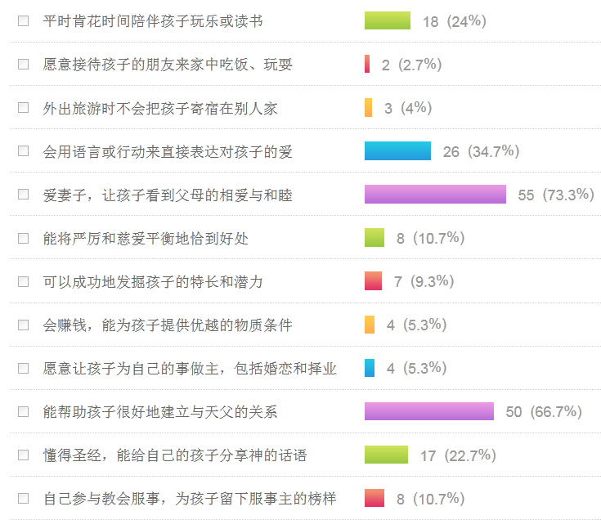Tick the 愿意接待孩子的朋友来家中吃饭、玩耍 checkbox
The height and width of the screenshot is (520, 601).
coord(23,65)
